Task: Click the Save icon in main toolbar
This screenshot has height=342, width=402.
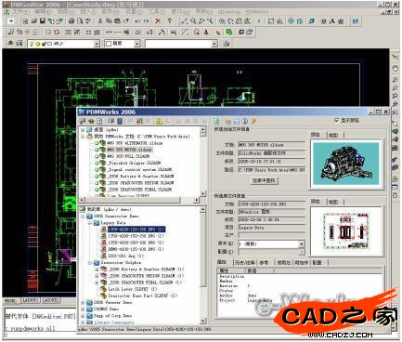Action: tap(43, 21)
